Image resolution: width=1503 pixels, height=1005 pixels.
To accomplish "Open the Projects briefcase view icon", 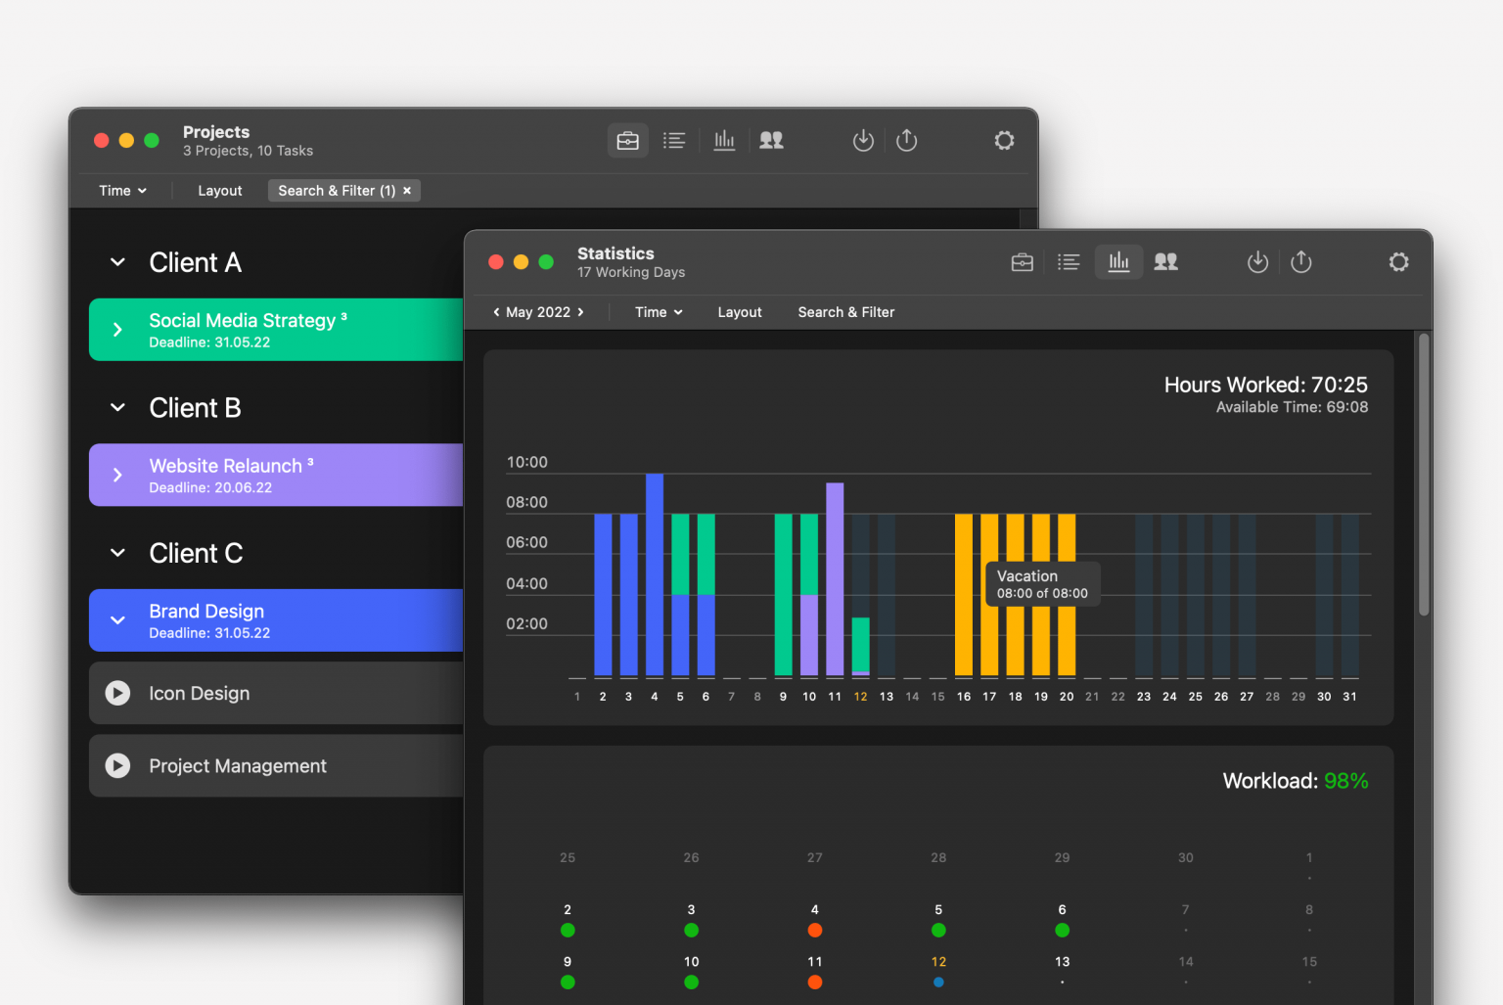I will click(627, 140).
